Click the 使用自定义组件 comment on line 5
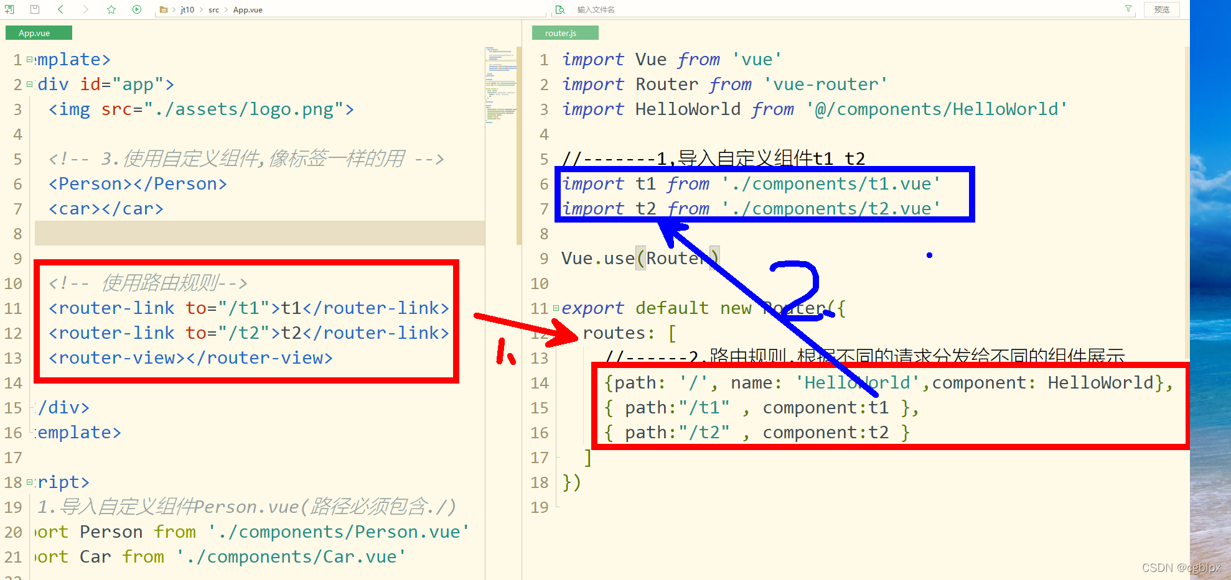 click(246, 159)
